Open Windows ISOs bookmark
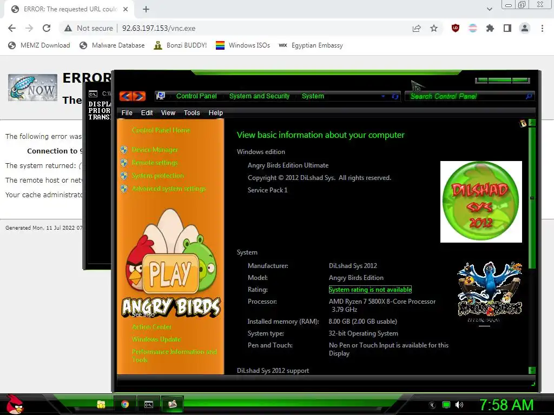554x415 pixels. click(x=243, y=45)
